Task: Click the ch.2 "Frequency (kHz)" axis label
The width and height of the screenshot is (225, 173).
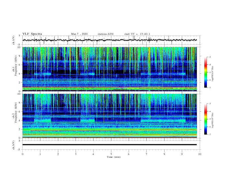Action: click(16, 112)
